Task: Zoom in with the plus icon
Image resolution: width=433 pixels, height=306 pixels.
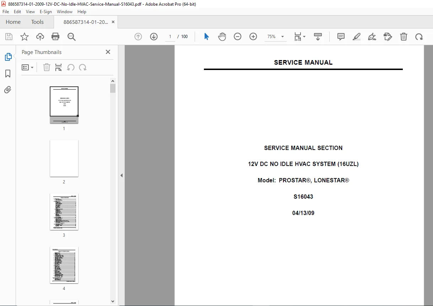Action: (253, 37)
